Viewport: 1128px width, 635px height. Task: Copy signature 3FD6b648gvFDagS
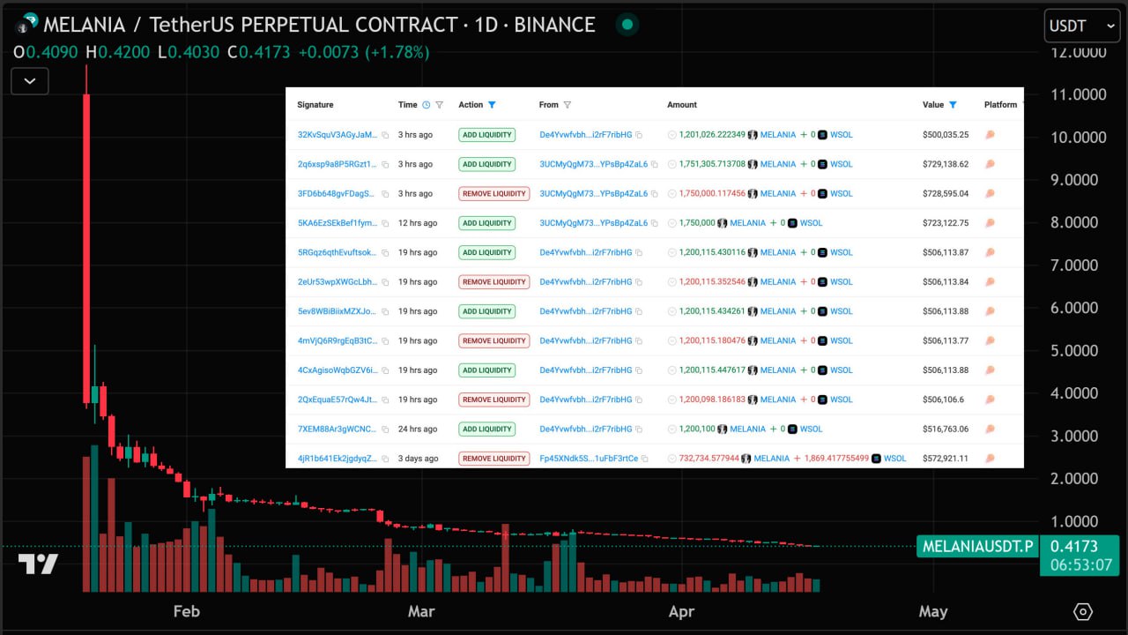pos(385,194)
